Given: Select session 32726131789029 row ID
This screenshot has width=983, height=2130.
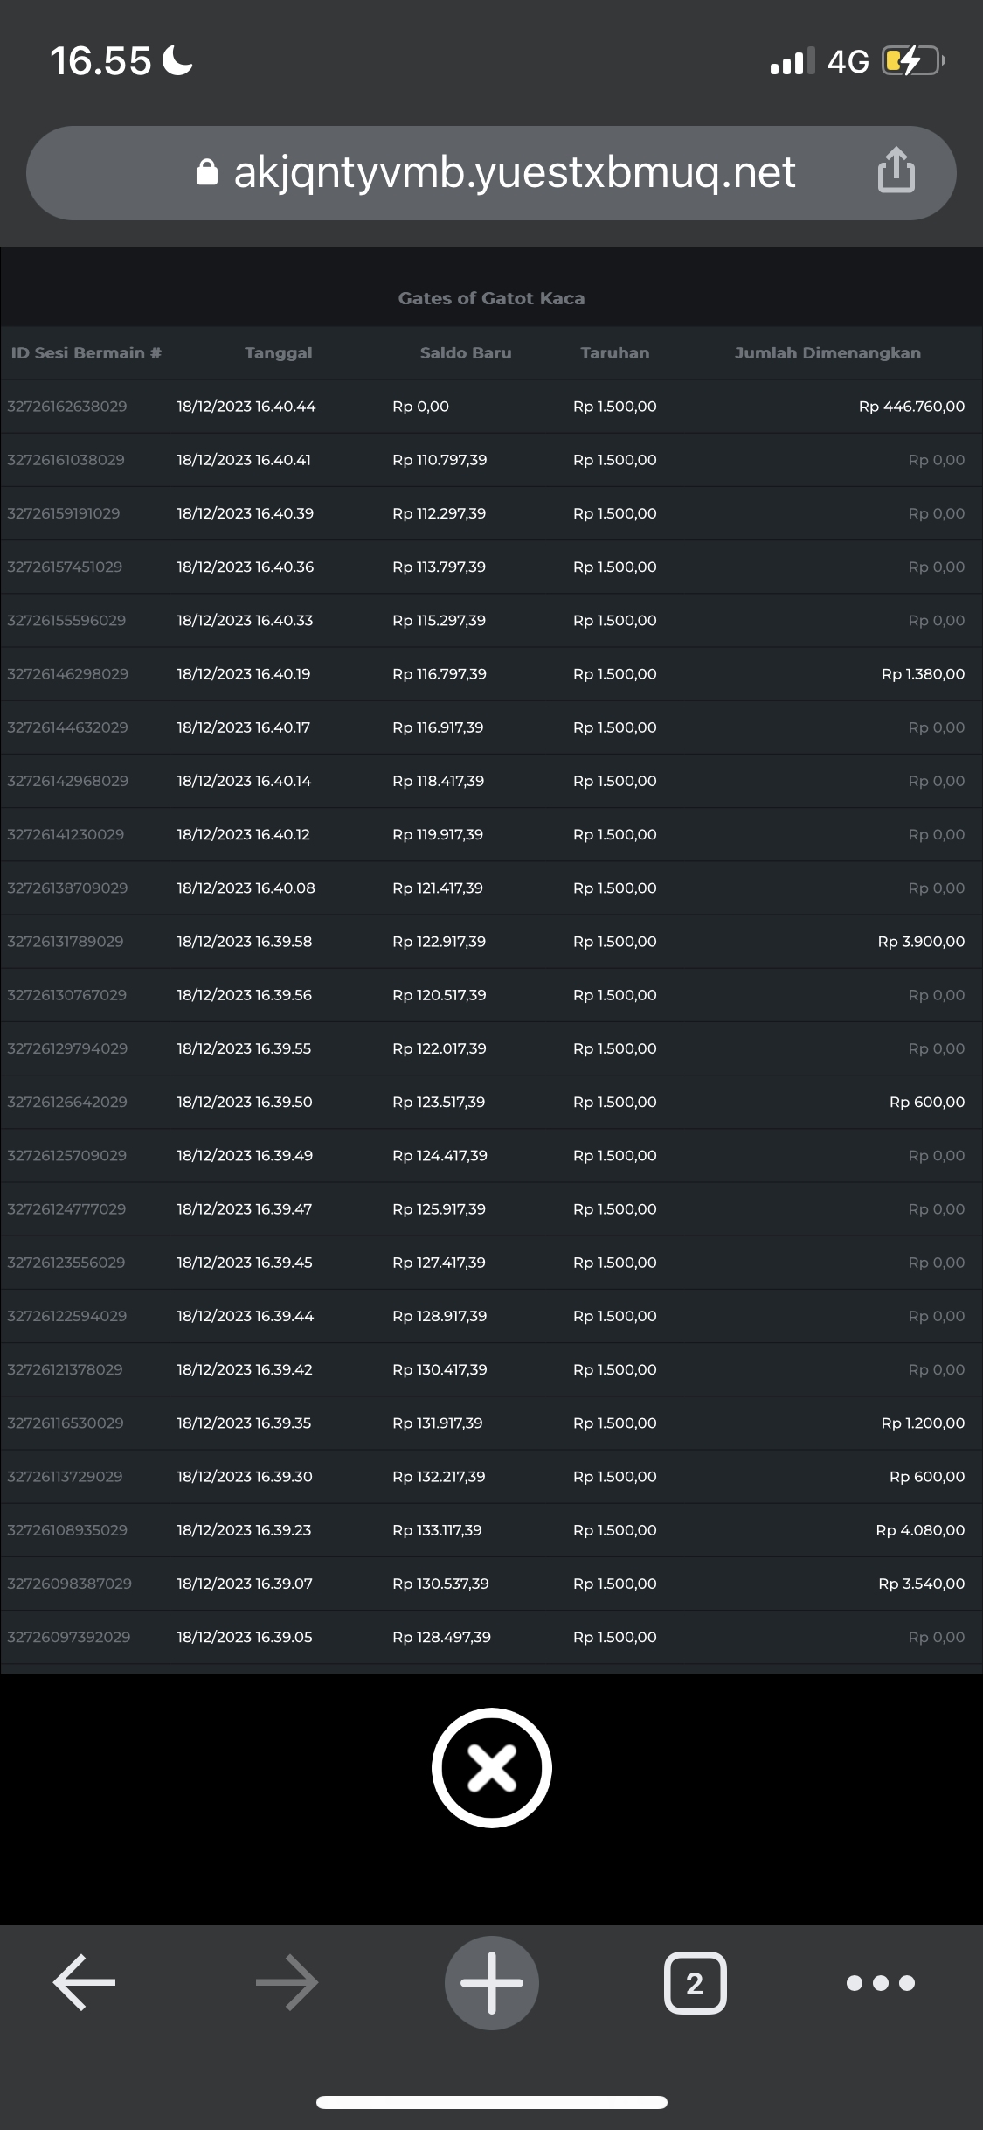Looking at the screenshot, I should point(66,942).
